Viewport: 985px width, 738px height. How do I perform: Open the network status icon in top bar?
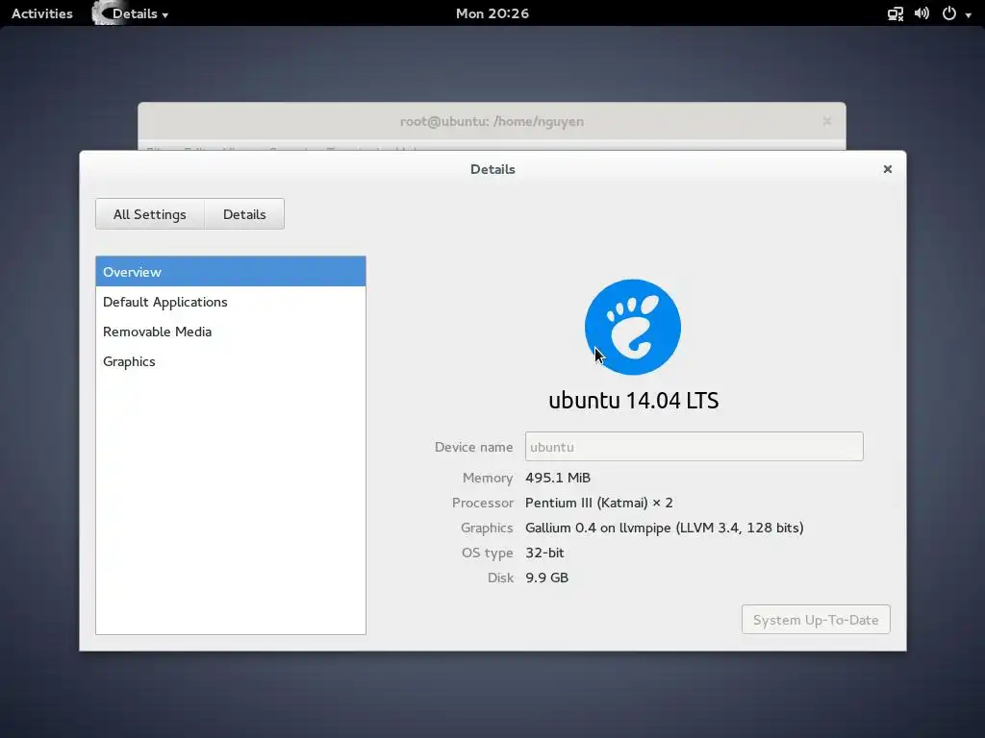coord(896,13)
